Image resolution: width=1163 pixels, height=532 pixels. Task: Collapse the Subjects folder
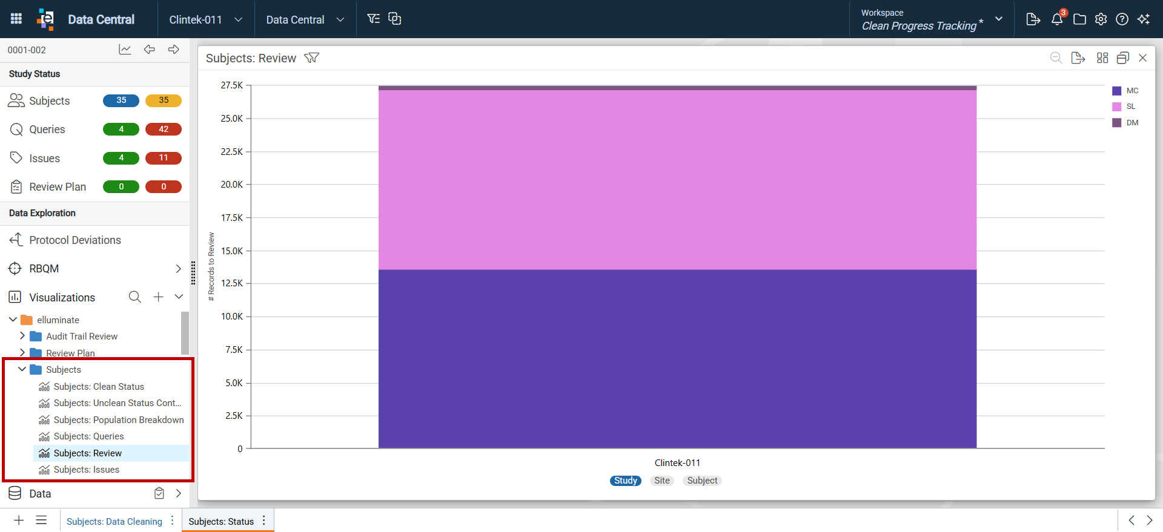tap(22, 369)
